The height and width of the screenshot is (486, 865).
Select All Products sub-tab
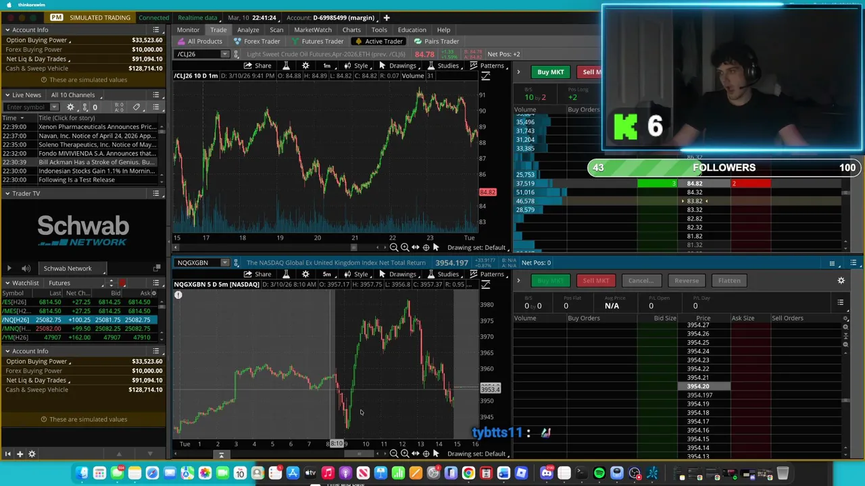click(x=199, y=41)
